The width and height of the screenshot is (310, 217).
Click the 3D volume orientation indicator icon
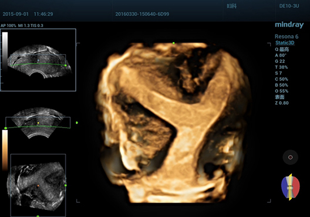(x=291, y=187)
